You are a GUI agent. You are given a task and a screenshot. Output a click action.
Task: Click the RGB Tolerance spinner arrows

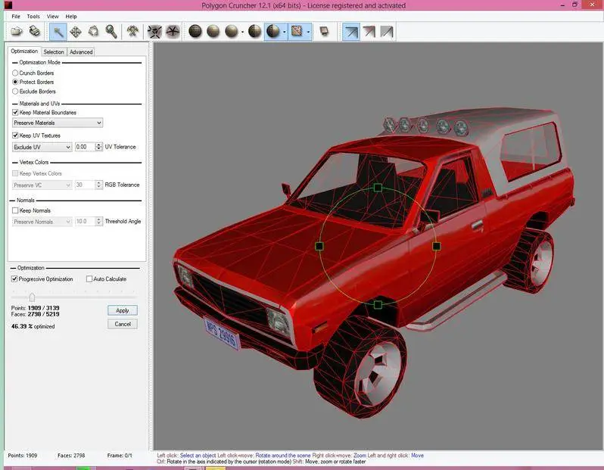(x=99, y=185)
